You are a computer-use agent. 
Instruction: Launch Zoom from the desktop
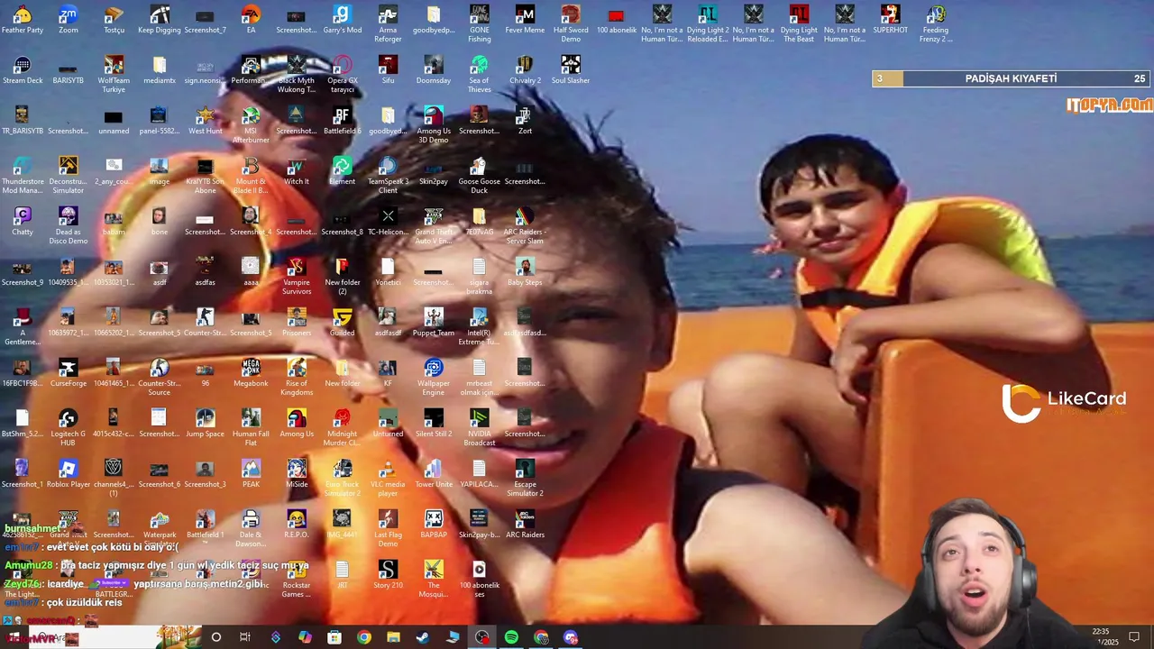pyautogui.click(x=68, y=15)
